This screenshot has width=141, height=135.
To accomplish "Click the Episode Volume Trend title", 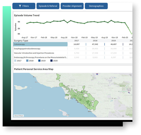I will [27, 15].
